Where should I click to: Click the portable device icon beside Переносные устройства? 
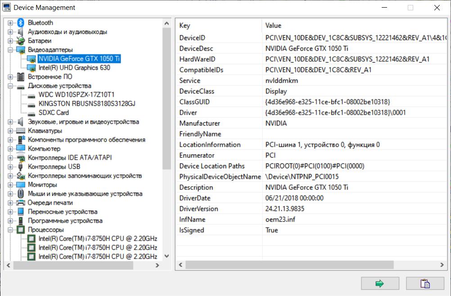tap(20, 212)
